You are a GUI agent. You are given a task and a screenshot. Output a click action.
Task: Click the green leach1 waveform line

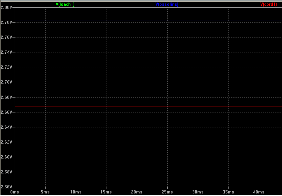148,182
